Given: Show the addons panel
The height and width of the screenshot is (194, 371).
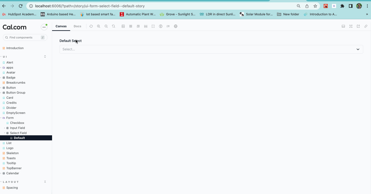Looking at the screenshot, I should coord(343,26).
